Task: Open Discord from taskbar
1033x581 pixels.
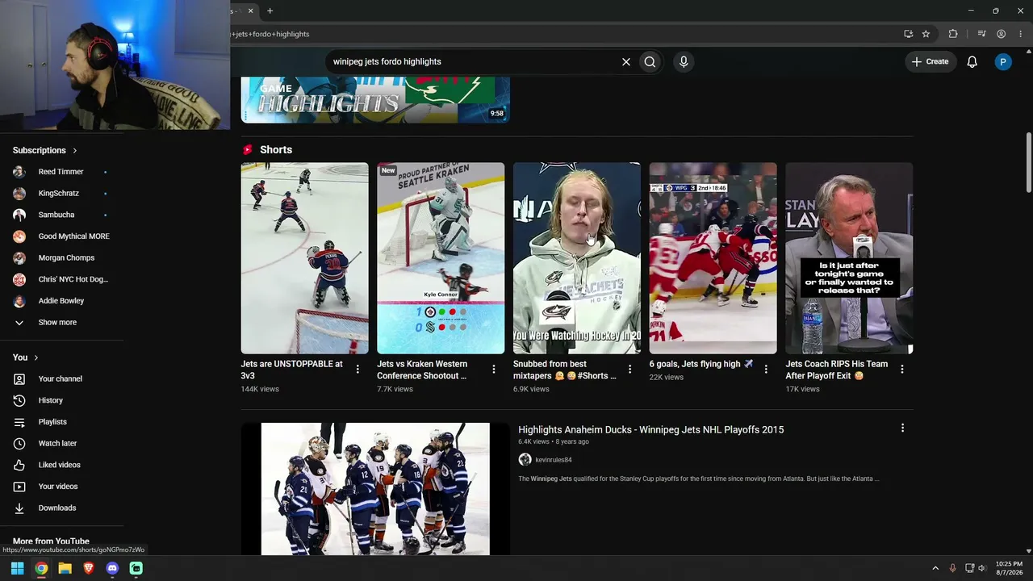Action: pos(112,568)
